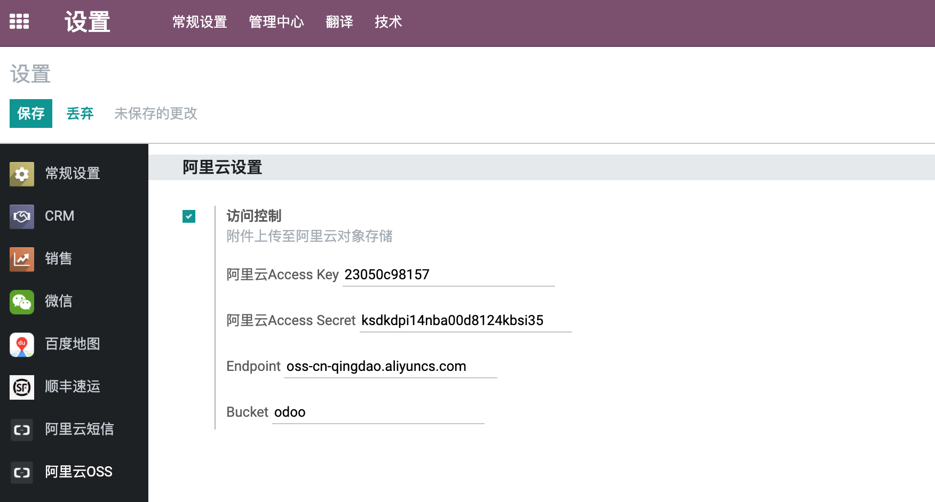
Task: Edit the 阿里云Access Secret value
Action: (x=464, y=320)
